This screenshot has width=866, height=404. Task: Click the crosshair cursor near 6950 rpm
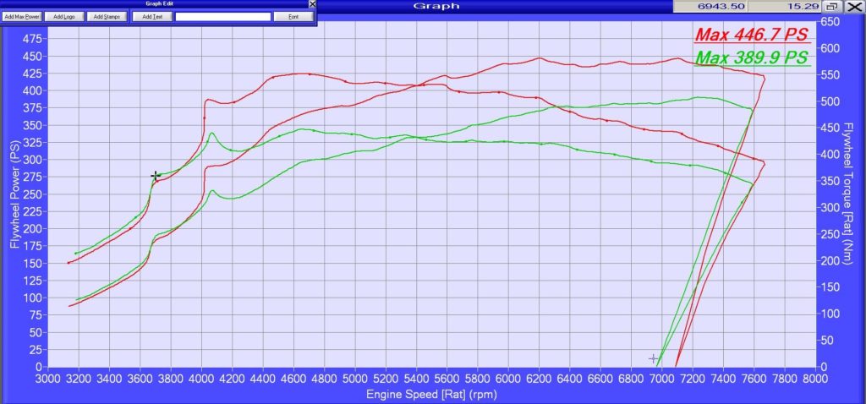653,358
